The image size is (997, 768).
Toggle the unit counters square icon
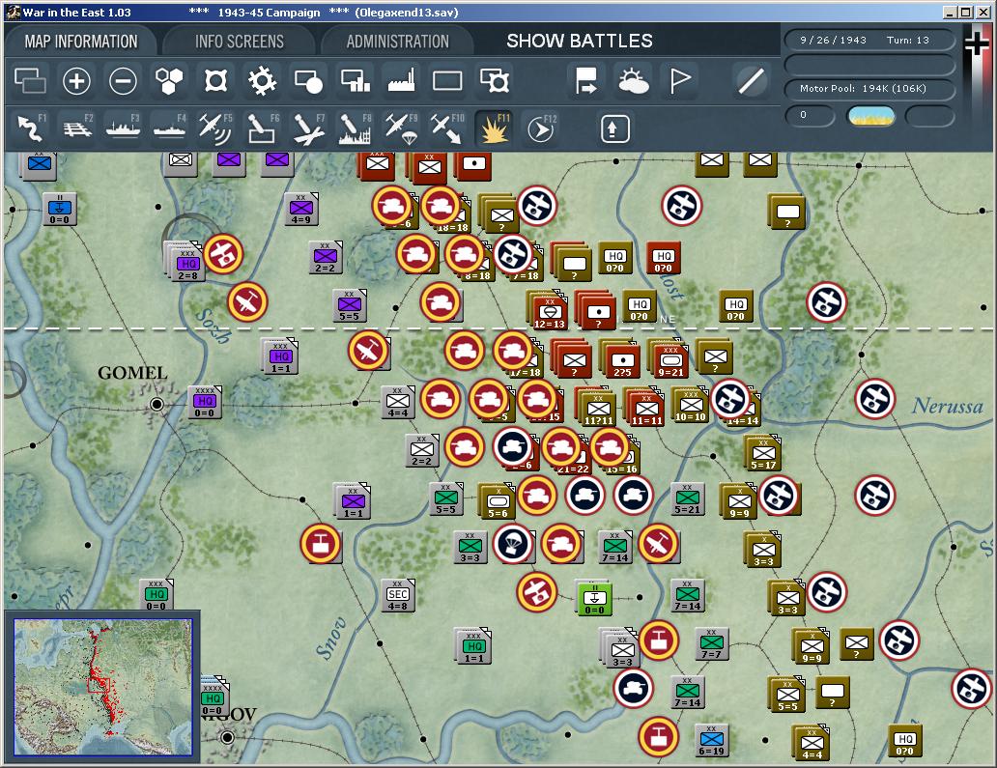(x=215, y=81)
